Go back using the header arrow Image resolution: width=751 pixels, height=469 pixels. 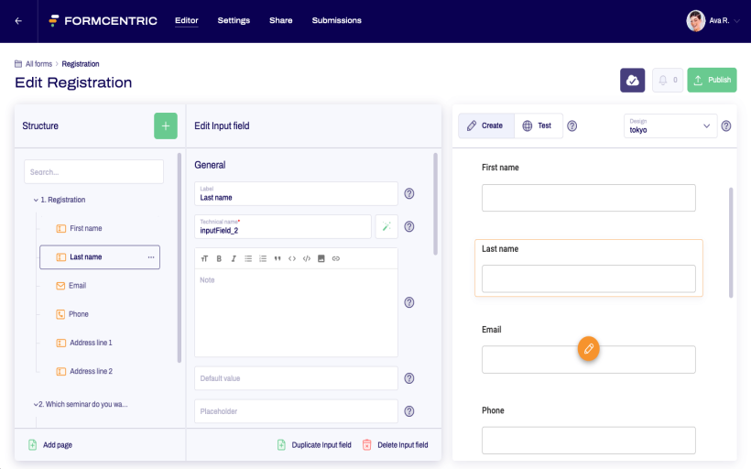click(18, 20)
